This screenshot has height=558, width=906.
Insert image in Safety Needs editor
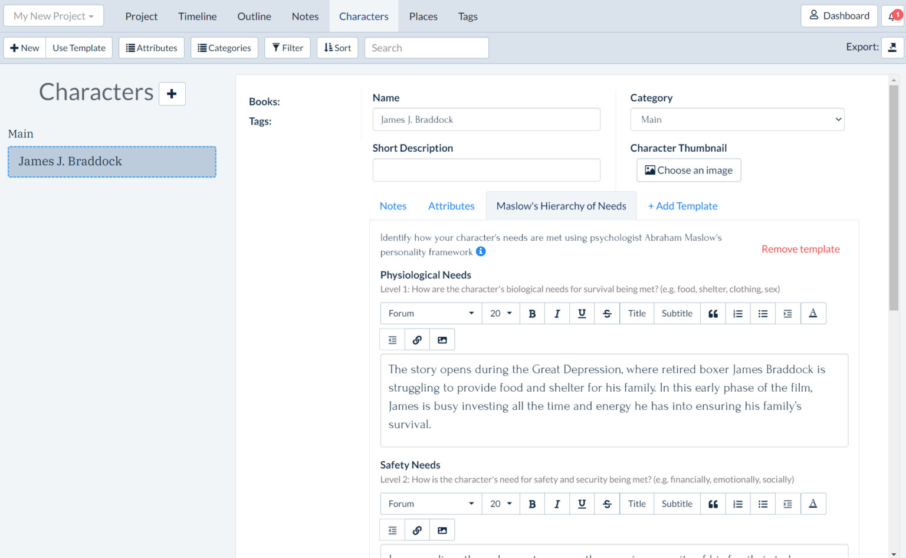pyautogui.click(x=442, y=531)
